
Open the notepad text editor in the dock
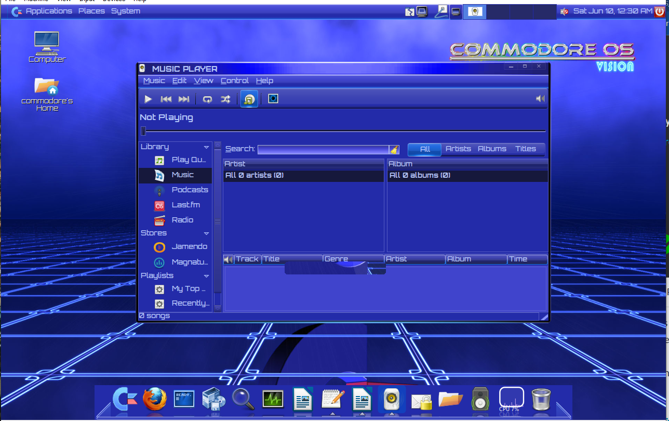tap(332, 399)
